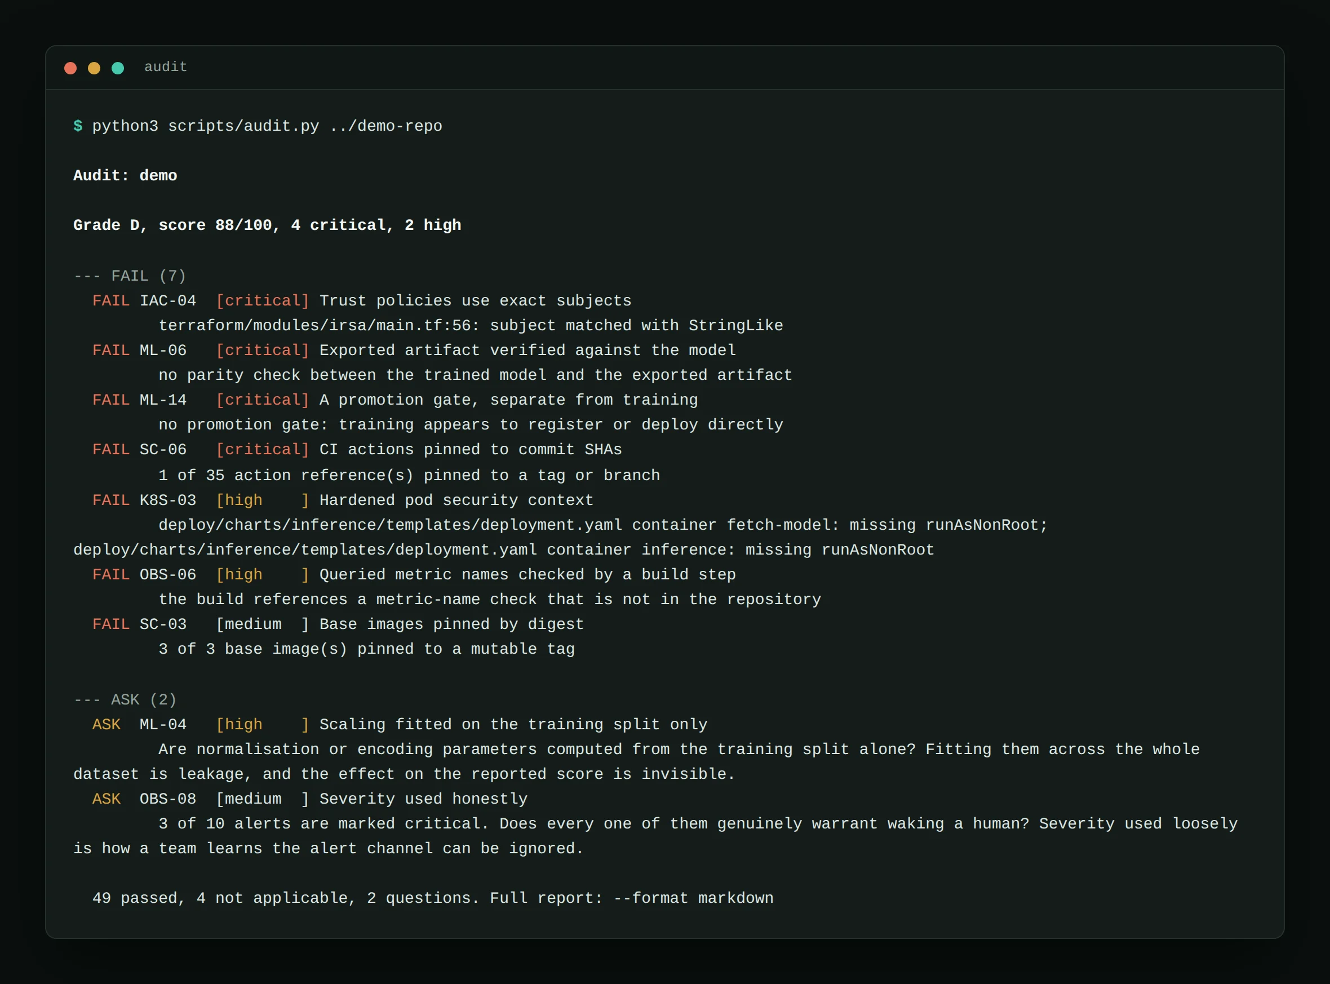Click the 'Audit: demo' heading

[125, 176]
